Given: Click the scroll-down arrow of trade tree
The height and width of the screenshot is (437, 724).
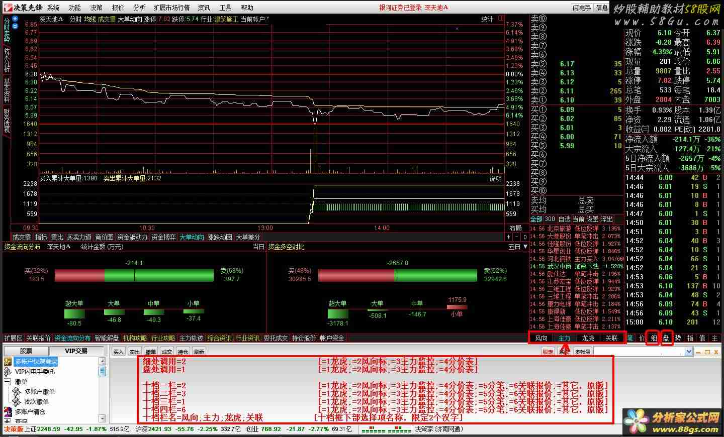Looking at the screenshot, I should click(x=103, y=418).
